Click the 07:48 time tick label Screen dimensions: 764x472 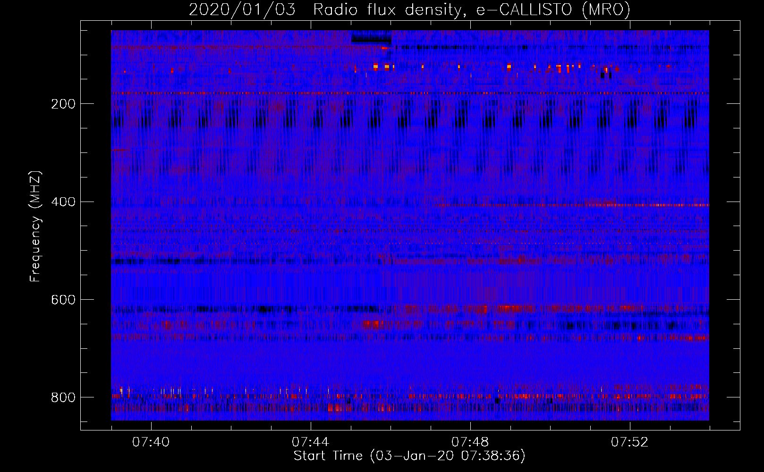pos(470,442)
